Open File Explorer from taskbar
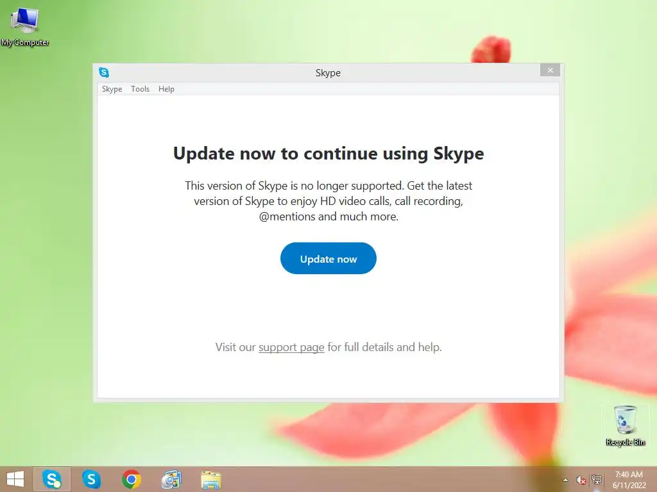 pyautogui.click(x=210, y=480)
